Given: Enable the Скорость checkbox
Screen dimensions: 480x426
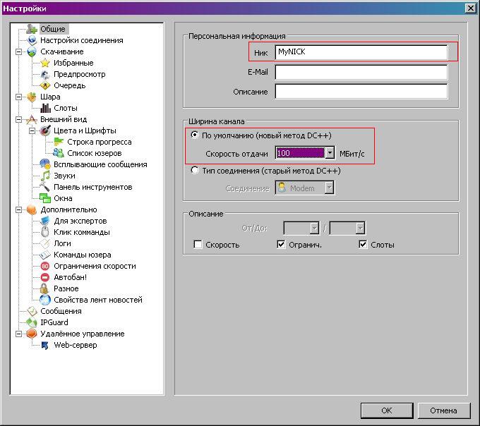Looking at the screenshot, I should (x=198, y=245).
